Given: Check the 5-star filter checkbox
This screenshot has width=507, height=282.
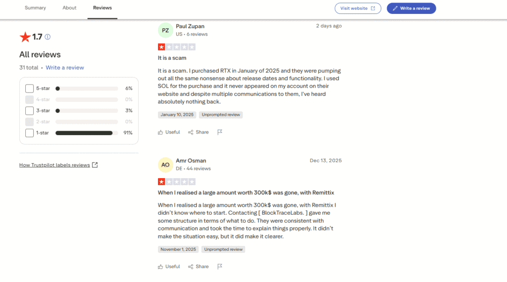Looking at the screenshot, I should (29, 89).
